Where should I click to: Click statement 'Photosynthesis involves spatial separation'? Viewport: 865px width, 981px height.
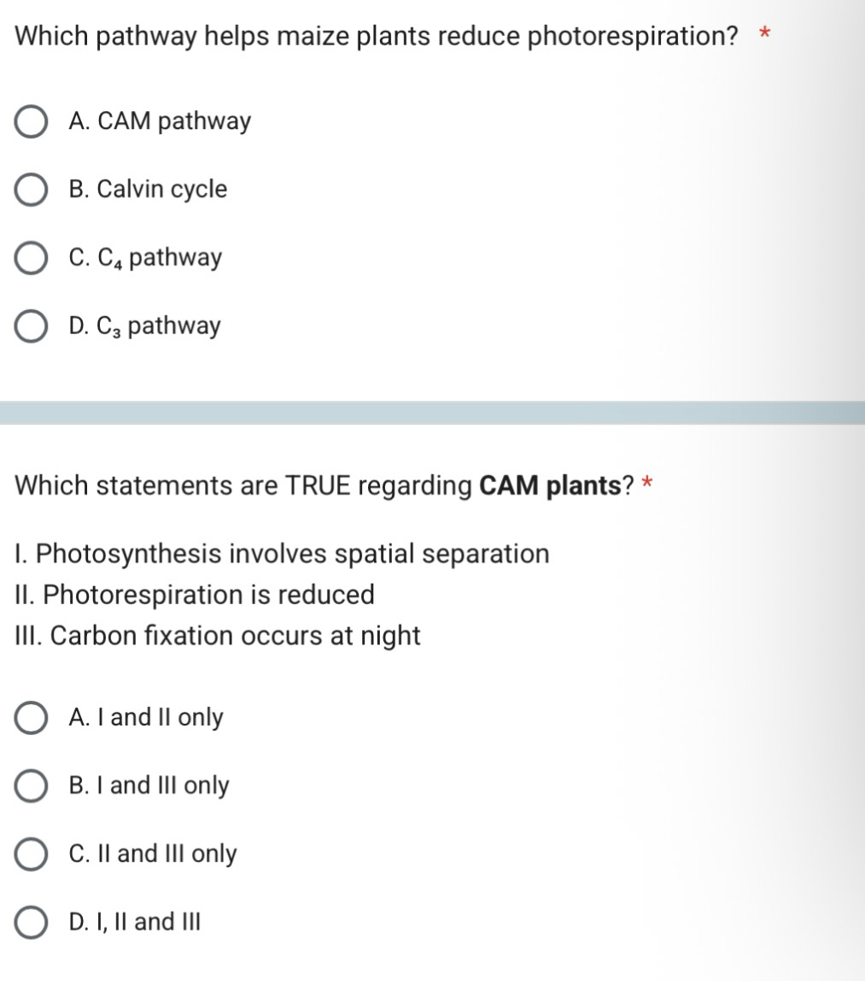click(283, 554)
